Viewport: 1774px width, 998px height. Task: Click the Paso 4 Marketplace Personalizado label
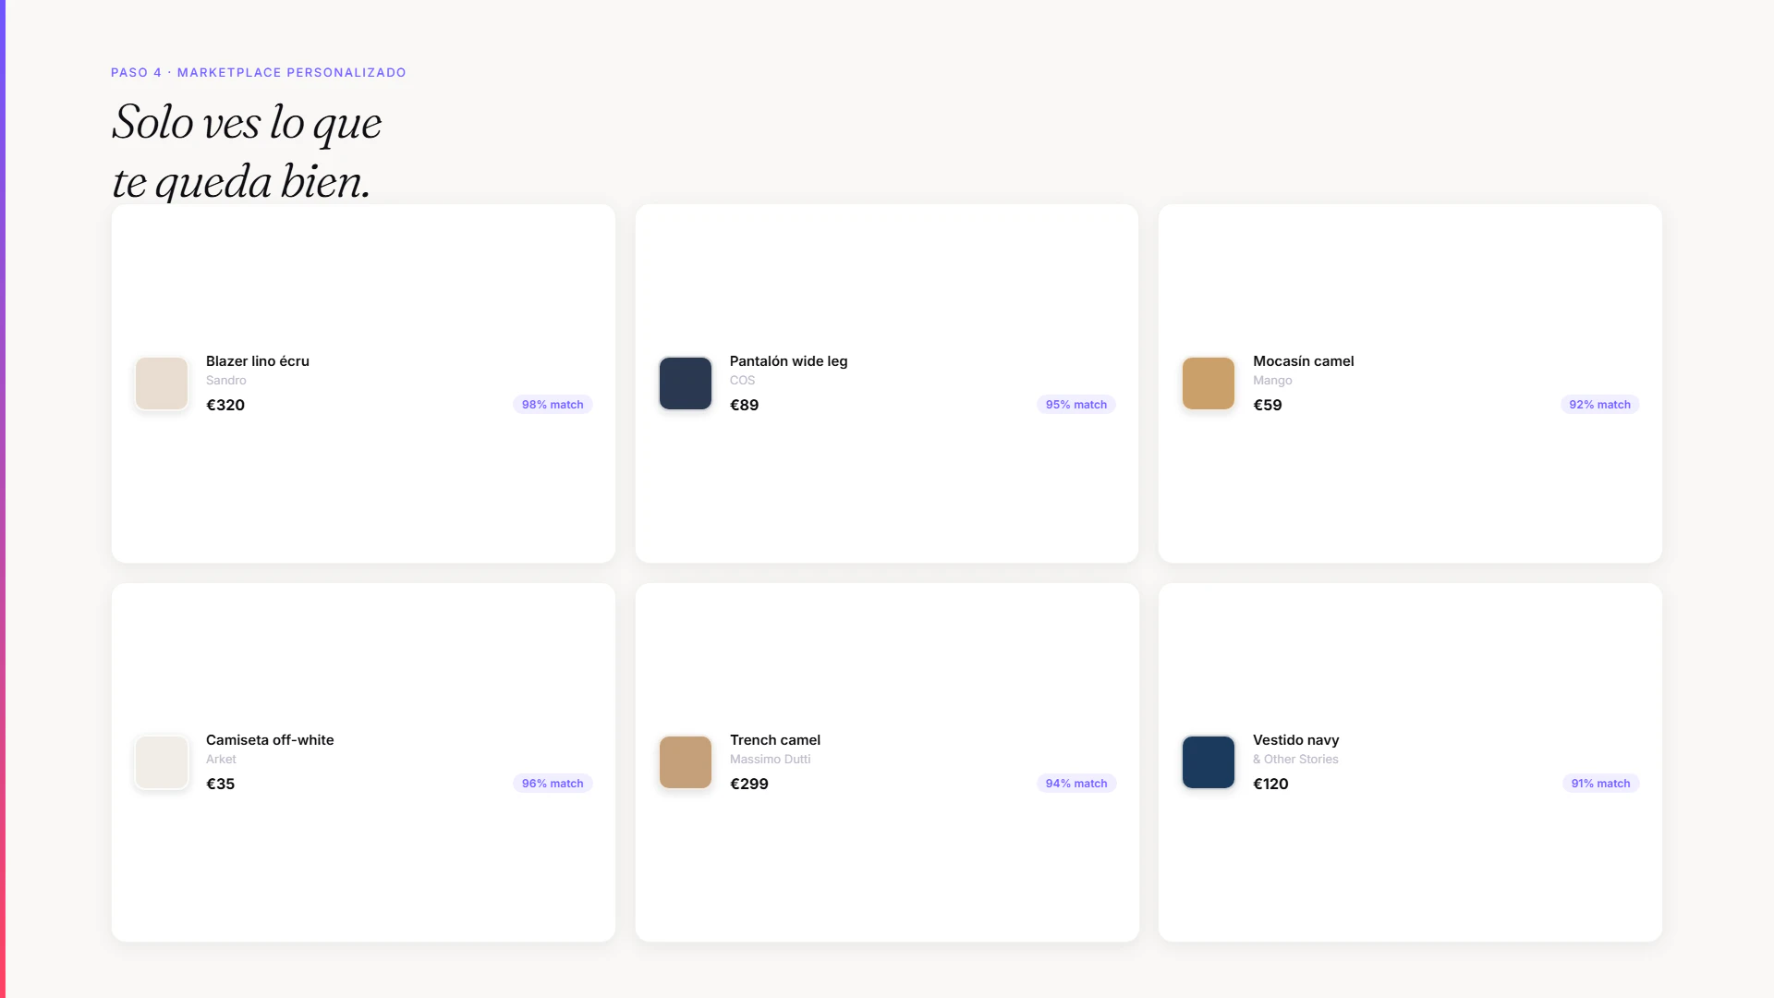click(x=259, y=72)
